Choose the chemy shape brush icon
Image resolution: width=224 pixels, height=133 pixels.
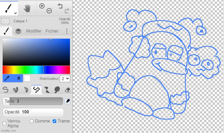(x=47, y=90)
